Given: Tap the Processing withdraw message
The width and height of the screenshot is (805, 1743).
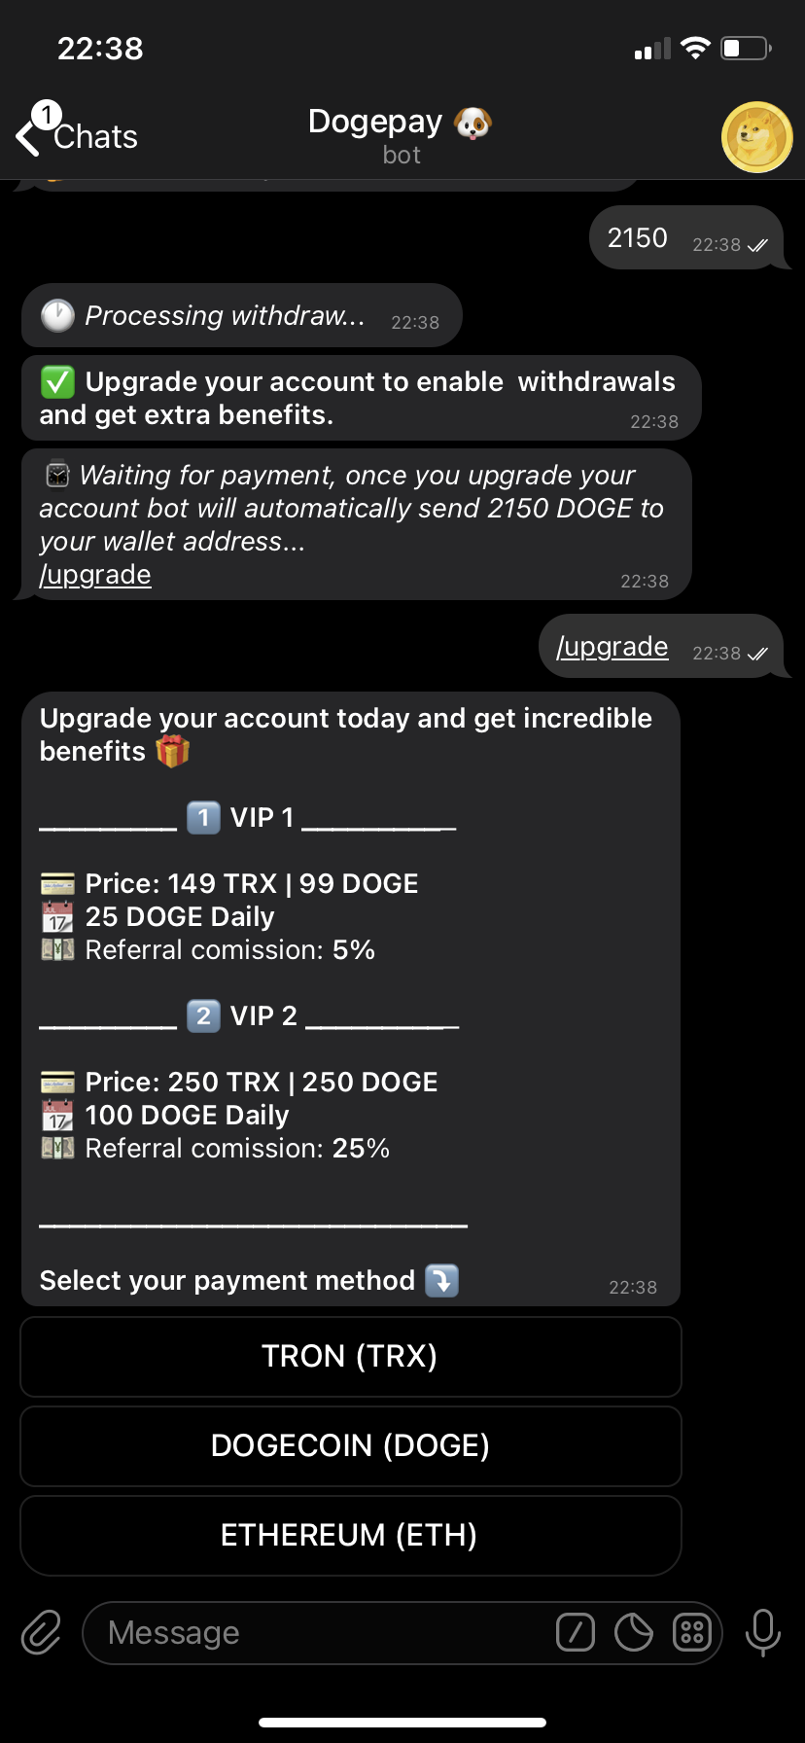Looking at the screenshot, I should point(225,315).
